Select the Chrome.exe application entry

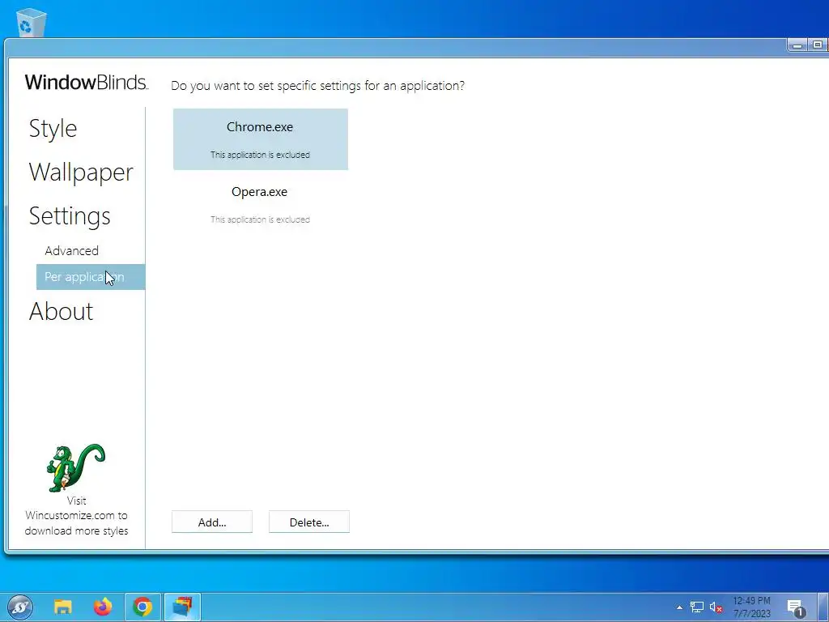point(260,139)
